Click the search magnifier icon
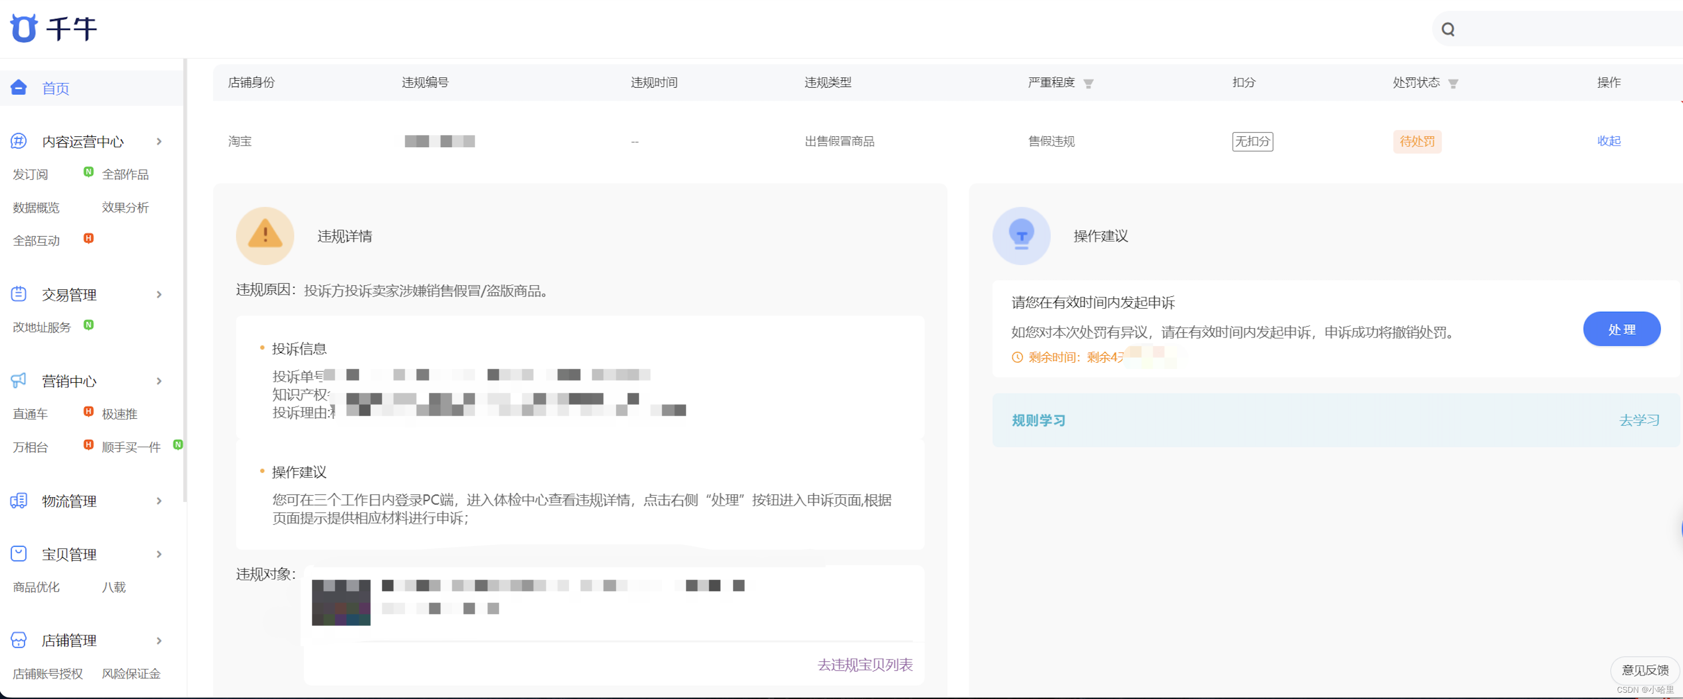 1448,29
